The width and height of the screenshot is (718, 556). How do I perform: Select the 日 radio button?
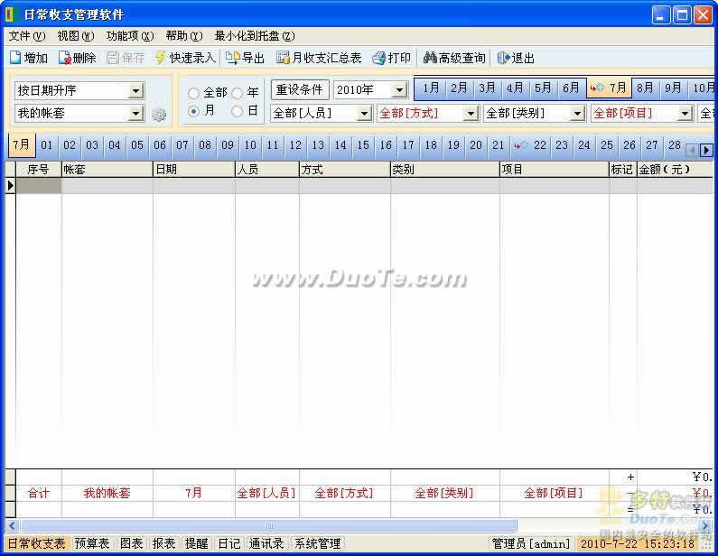tap(238, 112)
